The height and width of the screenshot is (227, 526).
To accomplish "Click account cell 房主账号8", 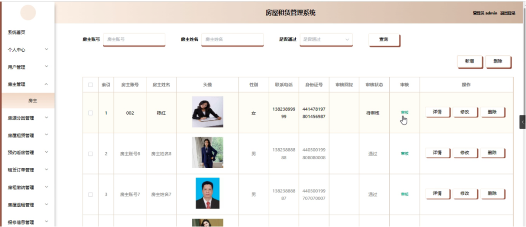I will pyautogui.click(x=130, y=154).
